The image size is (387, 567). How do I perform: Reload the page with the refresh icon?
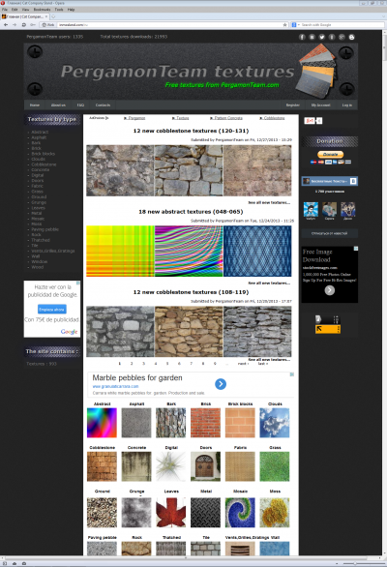click(24, 25)
